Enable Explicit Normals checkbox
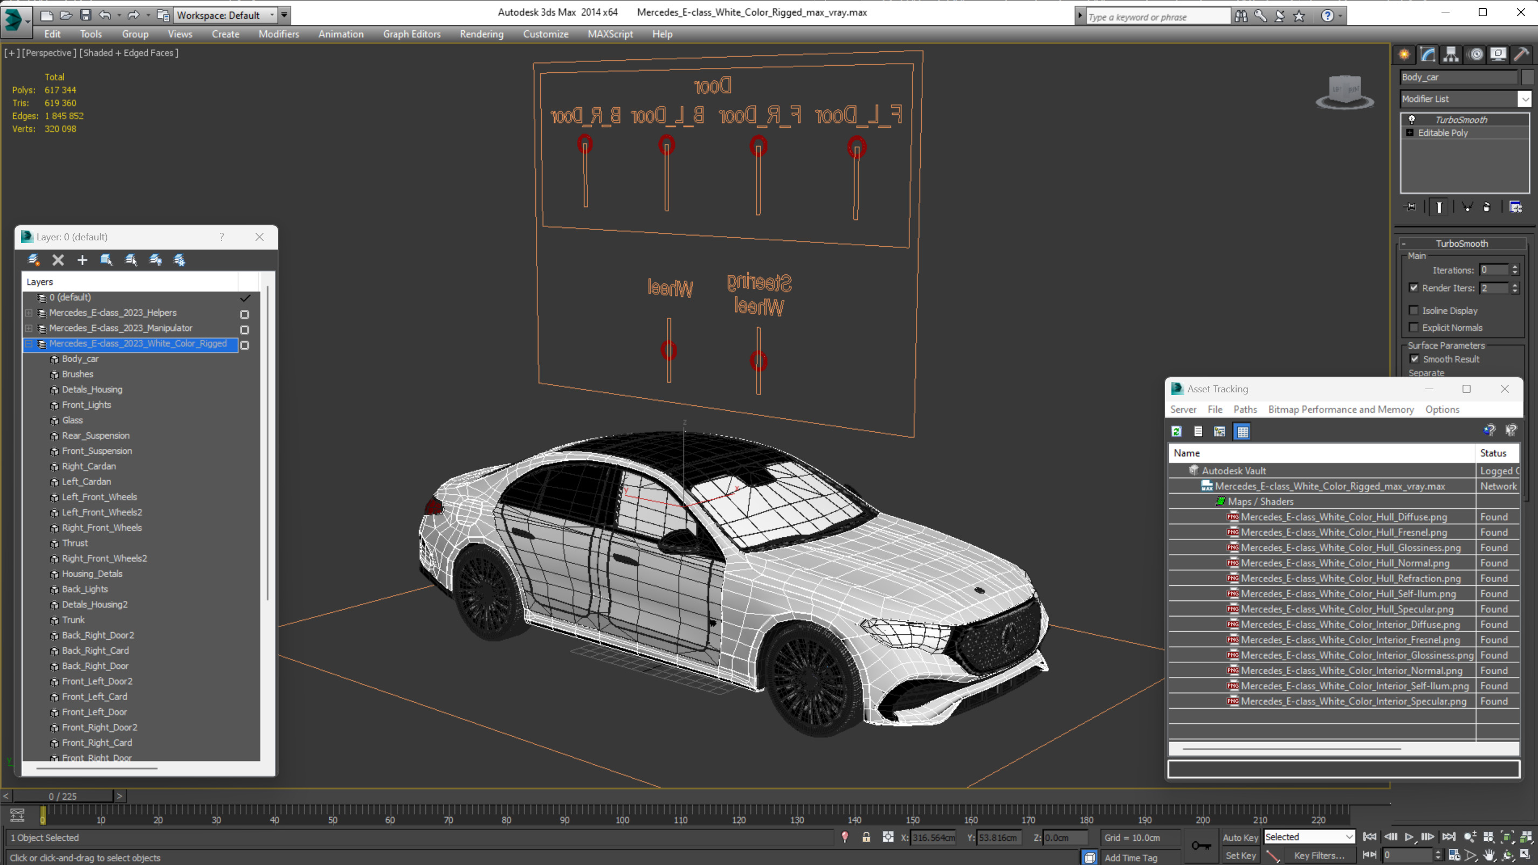The width and height of the screenshot is (1538, 865). (1414, 327)
